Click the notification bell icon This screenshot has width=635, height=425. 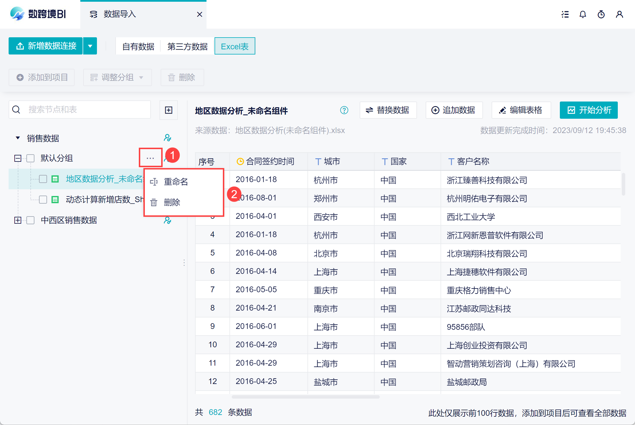[583, 14]
